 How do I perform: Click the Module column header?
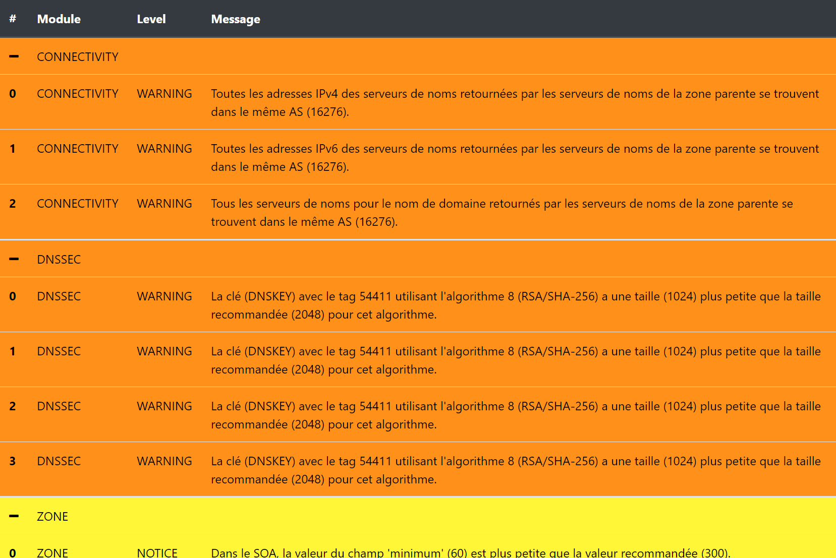[59, 19]
